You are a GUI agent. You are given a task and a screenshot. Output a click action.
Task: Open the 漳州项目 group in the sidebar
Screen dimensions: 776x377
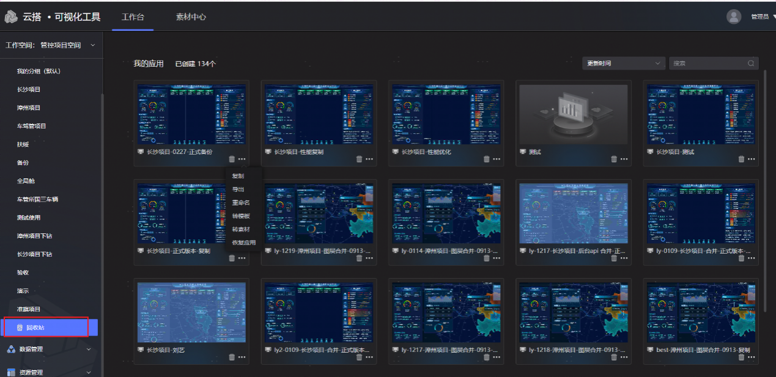point(29,108)
